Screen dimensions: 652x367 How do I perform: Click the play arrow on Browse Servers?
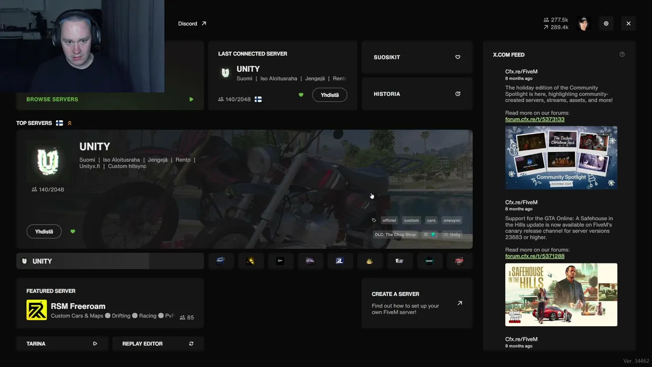pyautogui.click(x=191, y=99)
